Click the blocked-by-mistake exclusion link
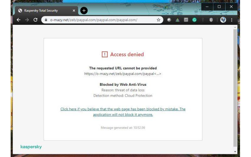This screenshot has width=251, height=157. [123, 112]
